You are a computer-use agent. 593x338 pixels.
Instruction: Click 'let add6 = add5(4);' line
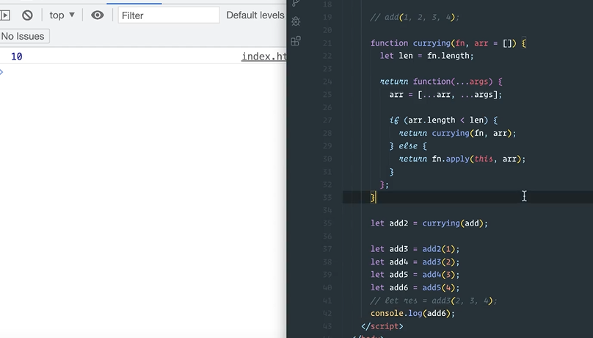[415, 287]
